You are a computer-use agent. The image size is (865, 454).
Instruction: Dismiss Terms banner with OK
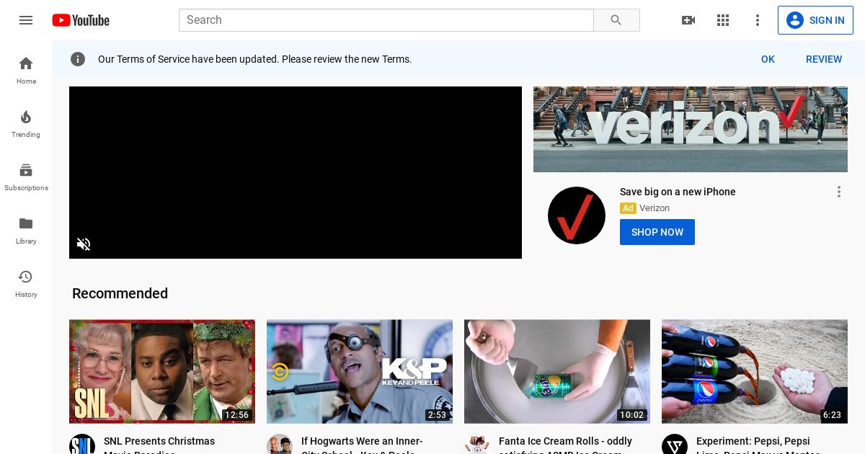point(768,59)
